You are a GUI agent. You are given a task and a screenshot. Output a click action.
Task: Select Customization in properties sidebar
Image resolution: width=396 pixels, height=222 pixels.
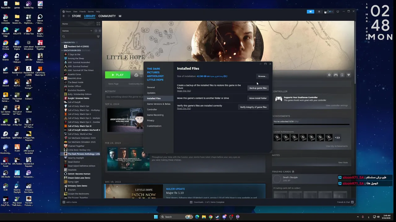(154, 126)
